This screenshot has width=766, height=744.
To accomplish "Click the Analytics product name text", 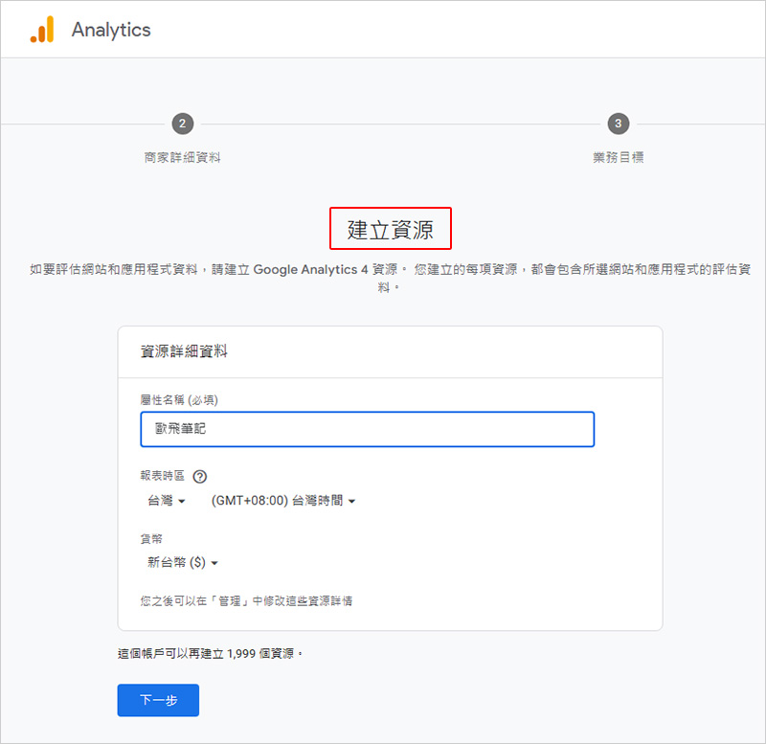I will point(111,30).
